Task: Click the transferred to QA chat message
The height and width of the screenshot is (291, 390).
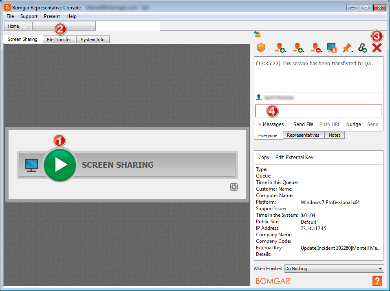Action: tap(314, 64)
